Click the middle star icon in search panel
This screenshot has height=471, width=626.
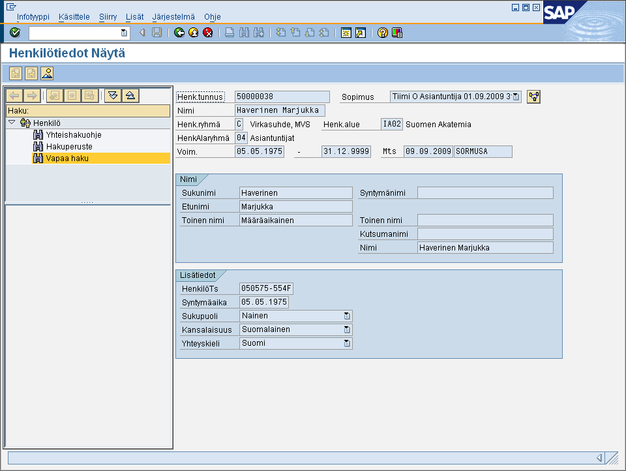(x=72, y=95)
